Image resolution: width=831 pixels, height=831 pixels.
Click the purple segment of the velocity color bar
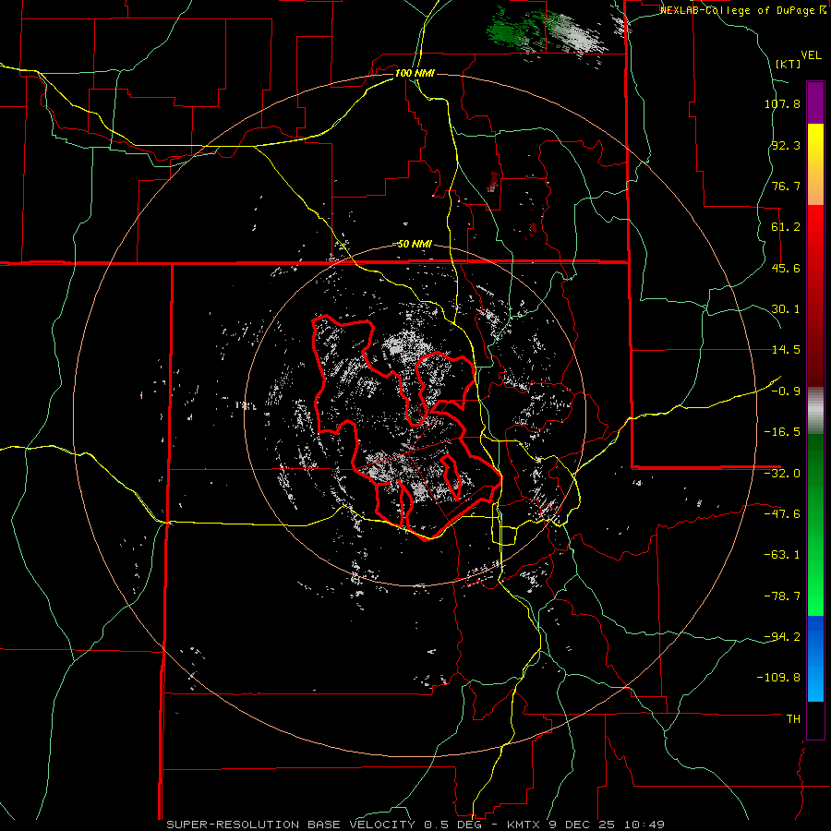point(815,102)
